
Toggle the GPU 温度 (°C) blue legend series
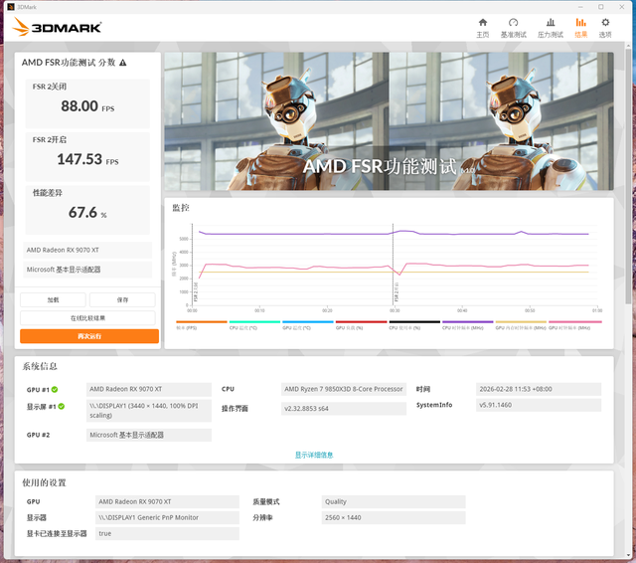pos(307,324)
